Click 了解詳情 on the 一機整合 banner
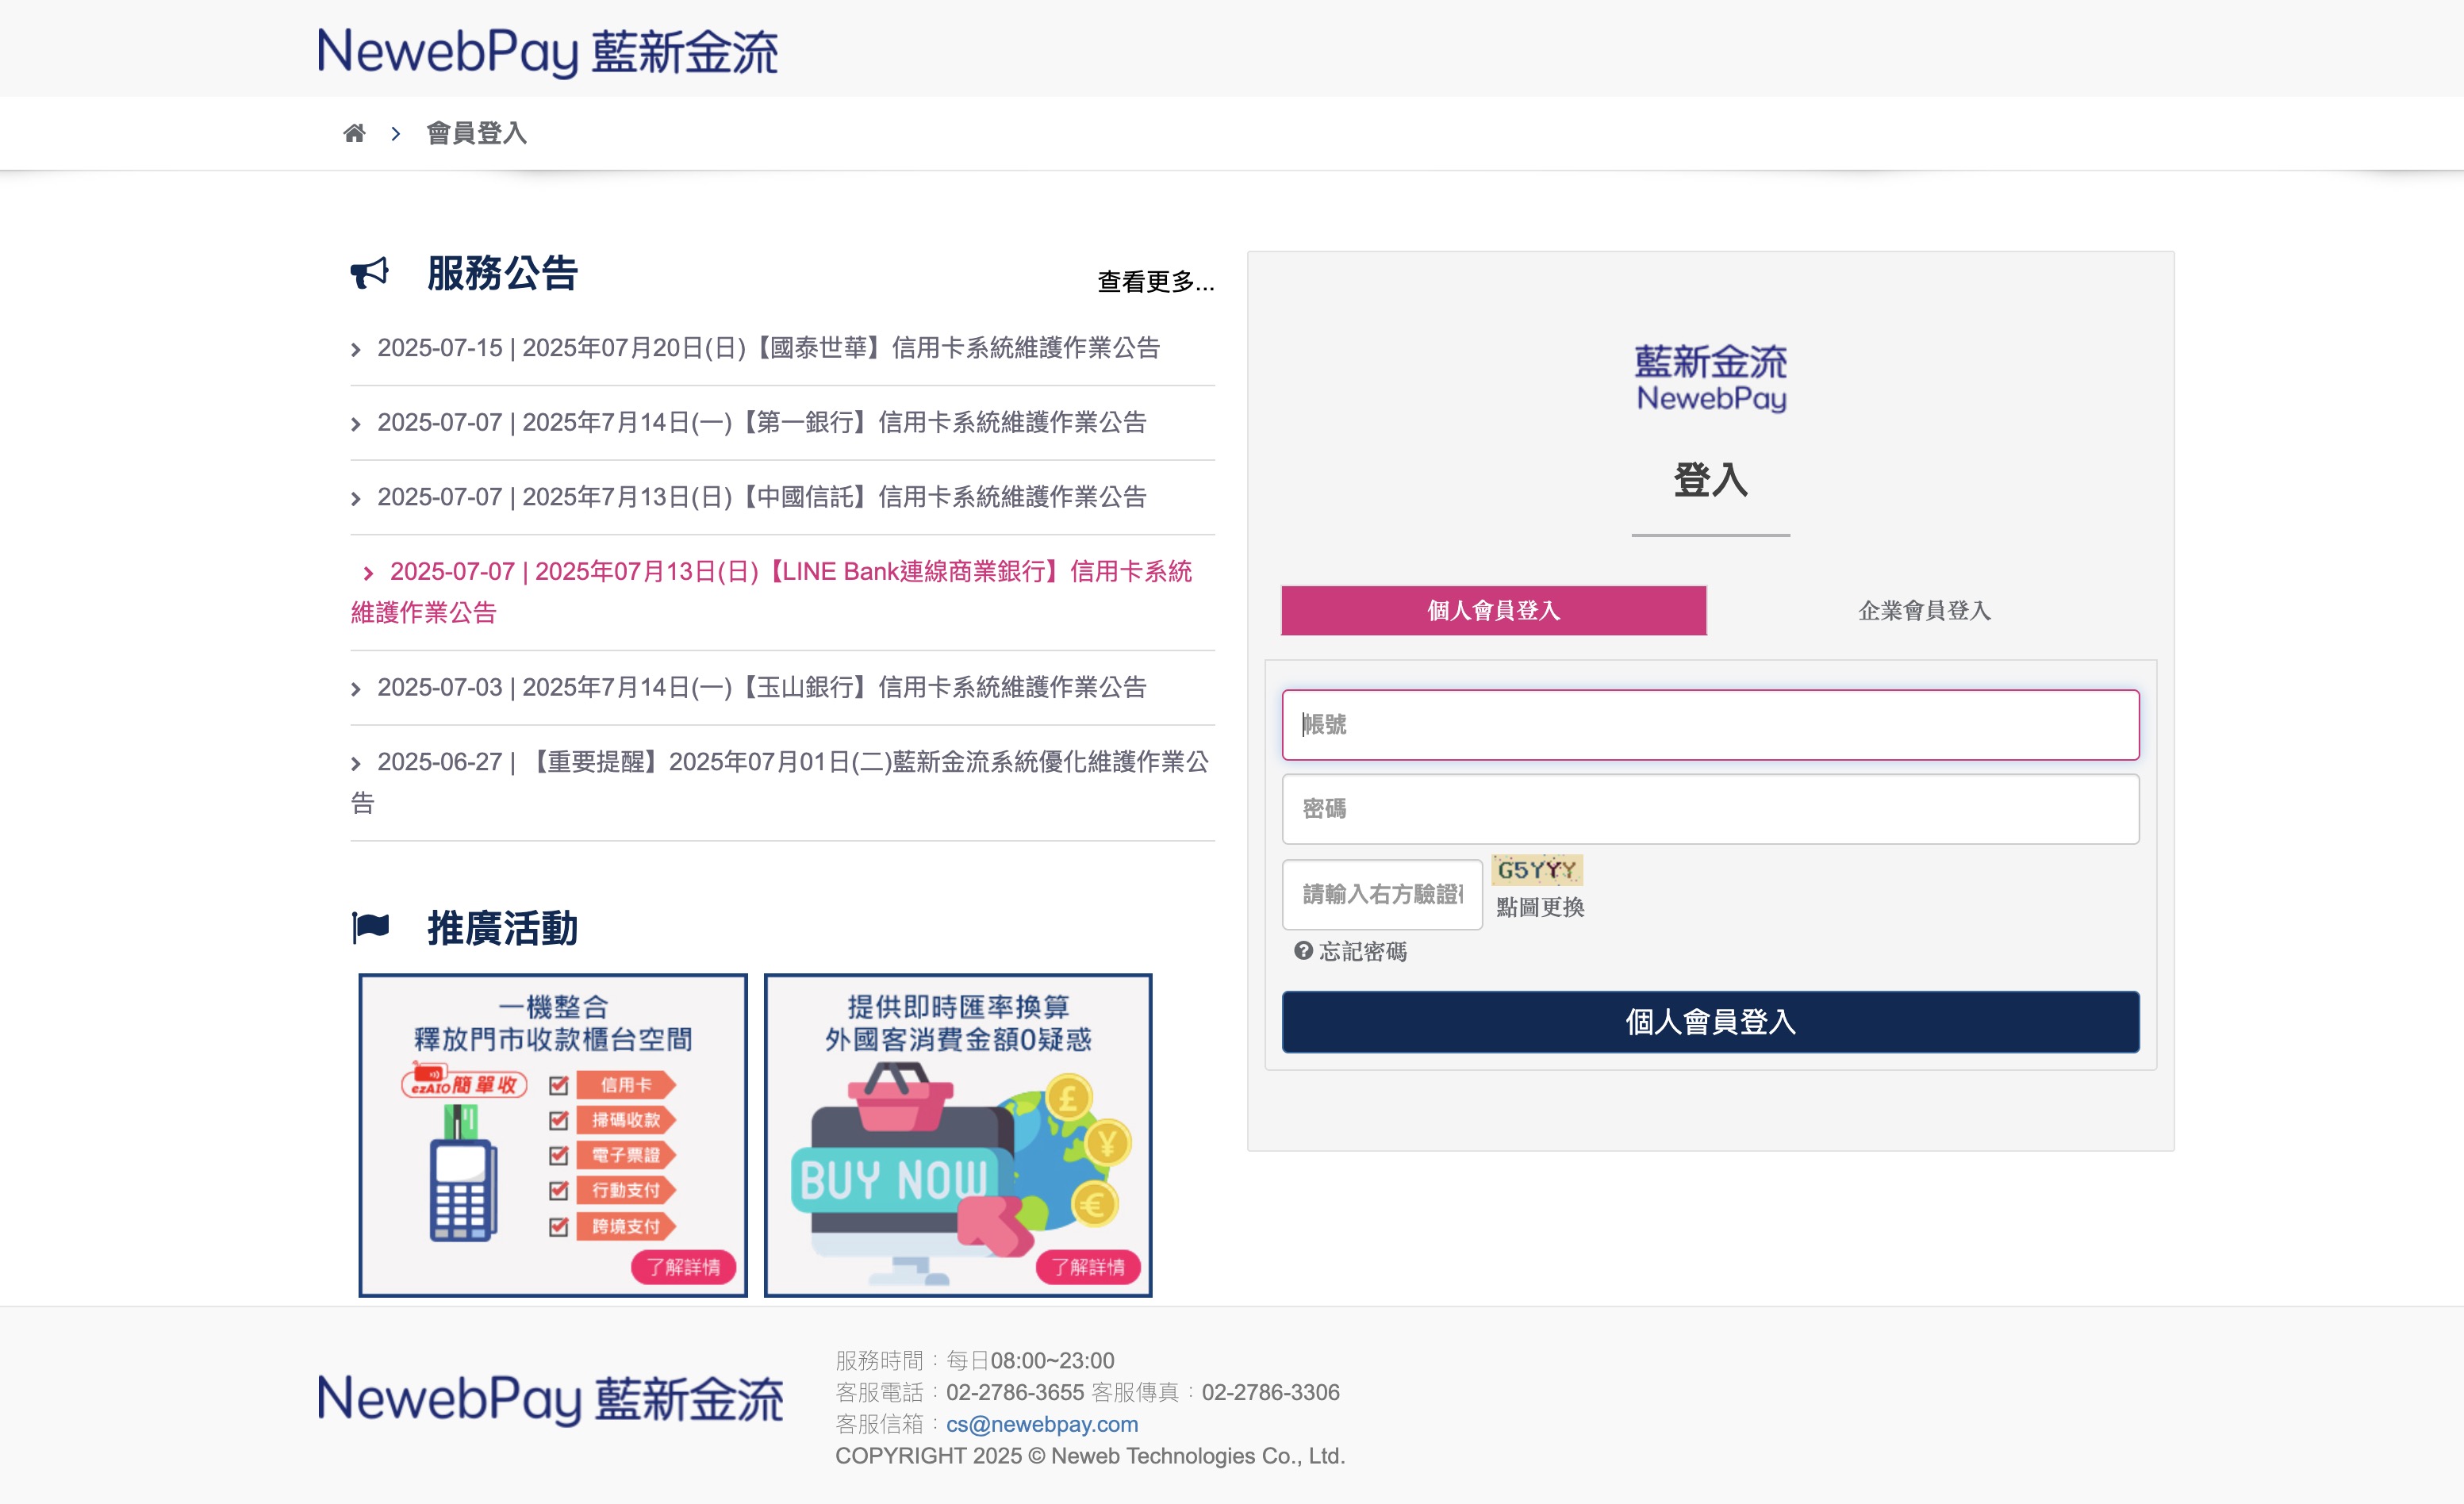Viewport: 2464px width, 1504px height. point(684,1267)
